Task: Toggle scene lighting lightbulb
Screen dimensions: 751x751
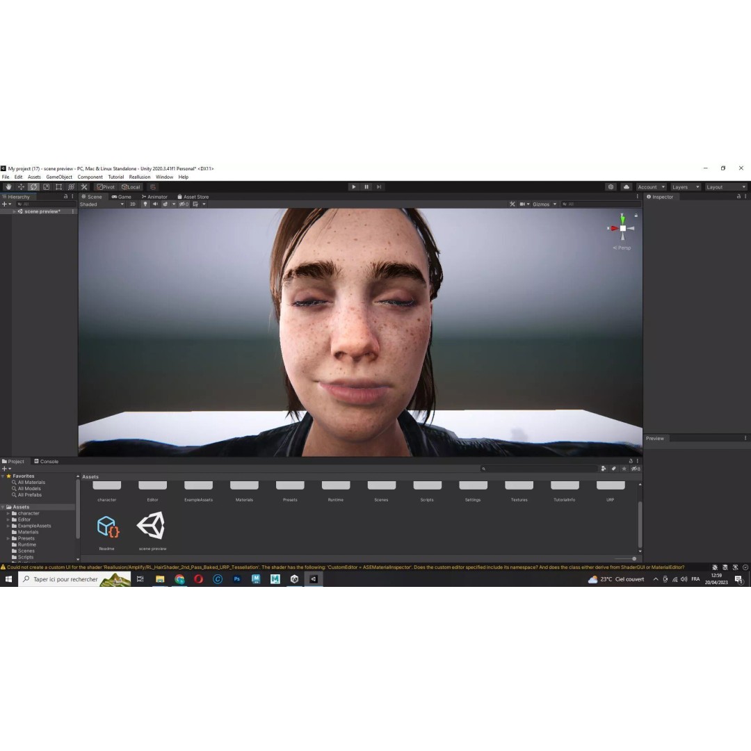Action: [x=145, y=204]
